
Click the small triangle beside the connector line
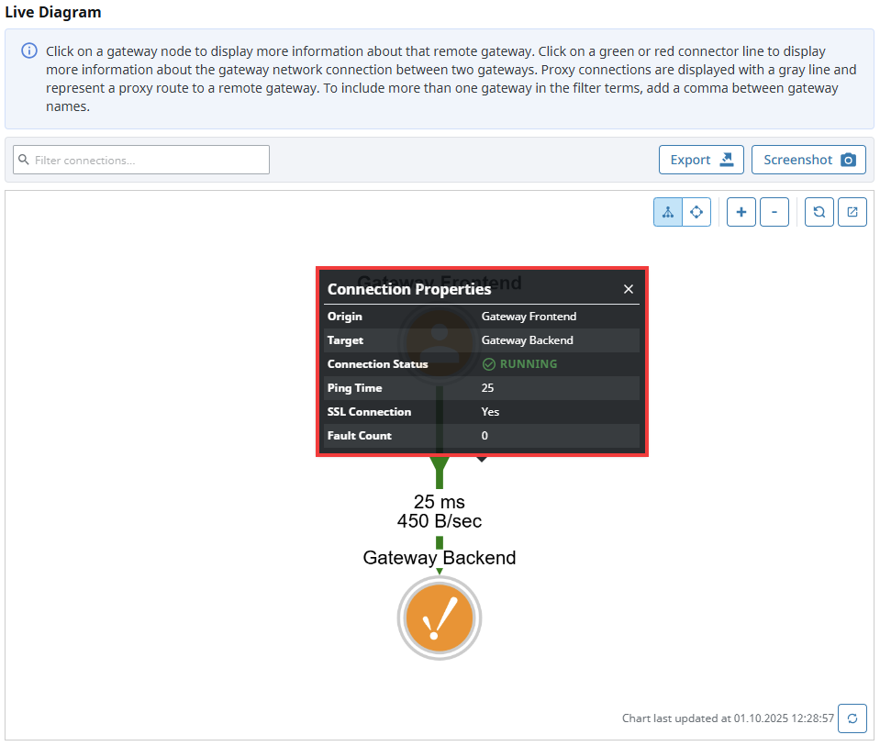coord(482,459)
